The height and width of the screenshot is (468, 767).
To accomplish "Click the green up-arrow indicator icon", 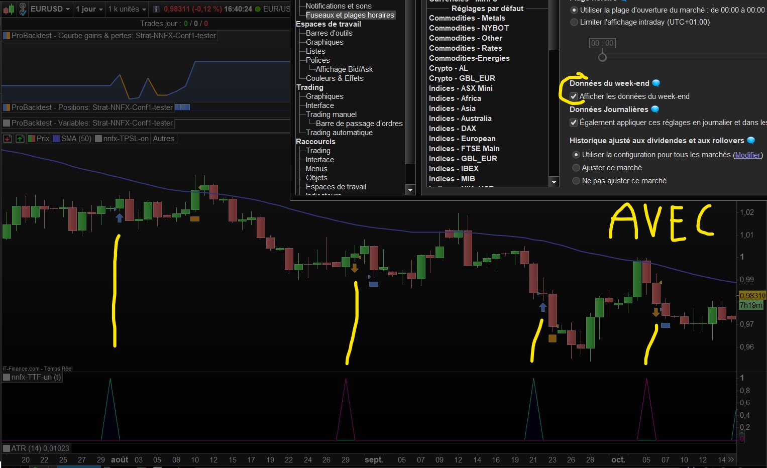I will point(20,139).
